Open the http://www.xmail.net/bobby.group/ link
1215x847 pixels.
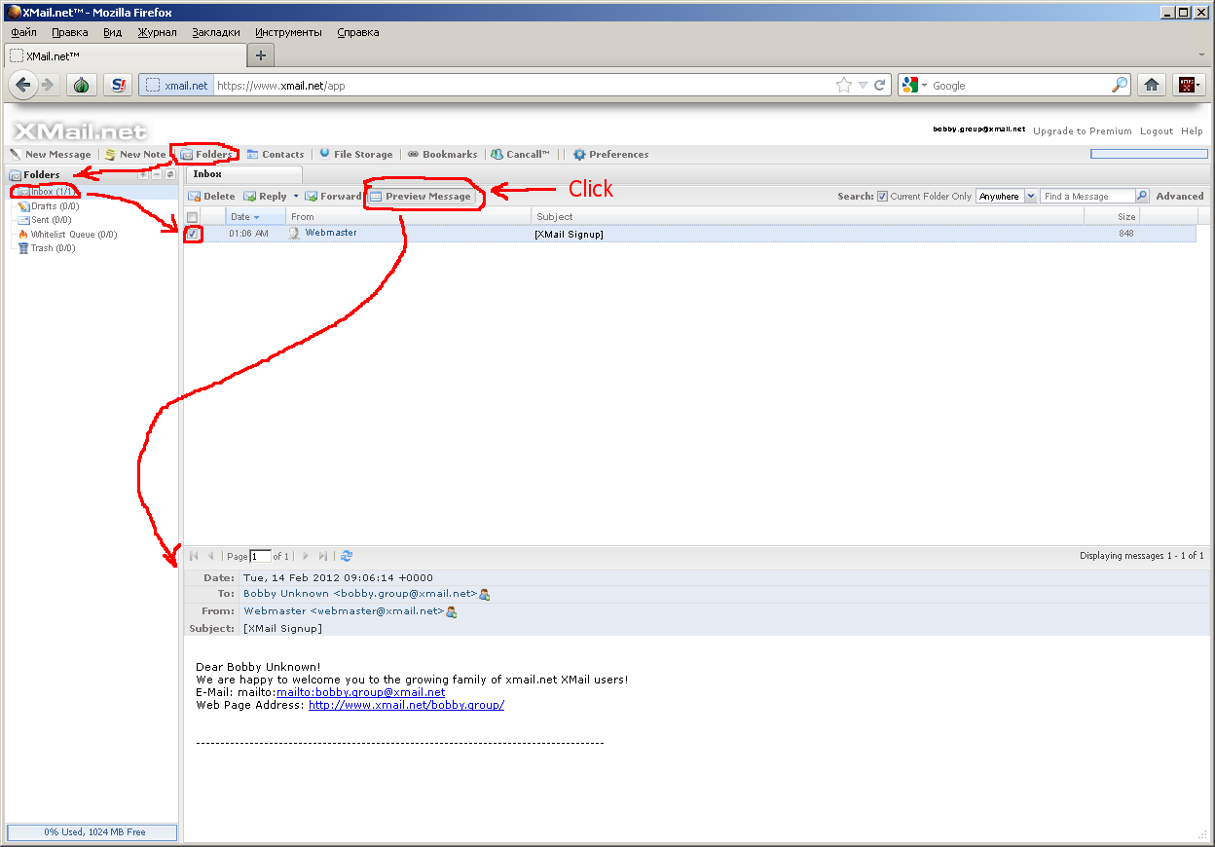(x=406, y=705)
